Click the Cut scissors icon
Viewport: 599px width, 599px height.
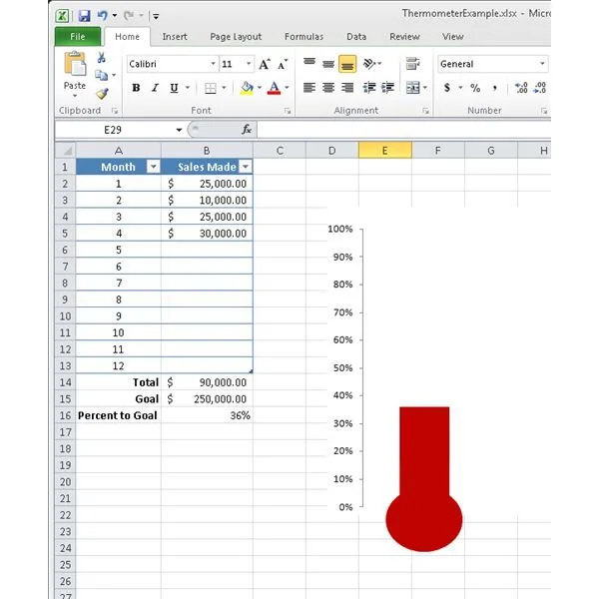(101, 58)
